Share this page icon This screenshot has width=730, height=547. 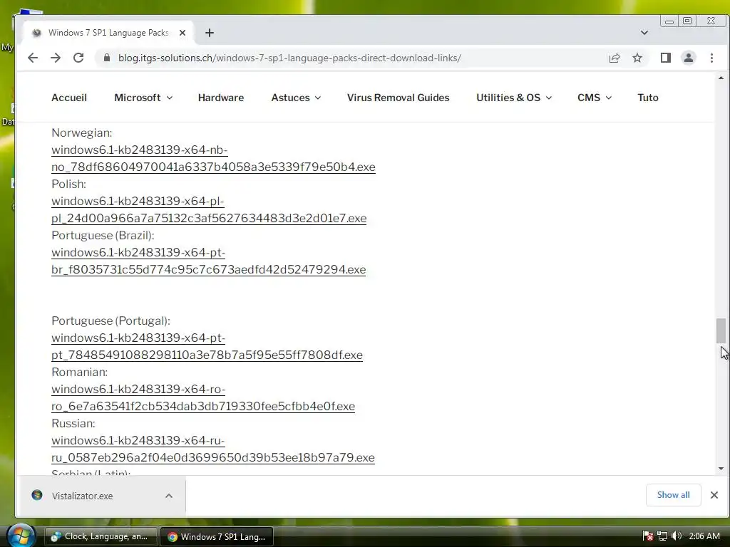click(614, 58)
